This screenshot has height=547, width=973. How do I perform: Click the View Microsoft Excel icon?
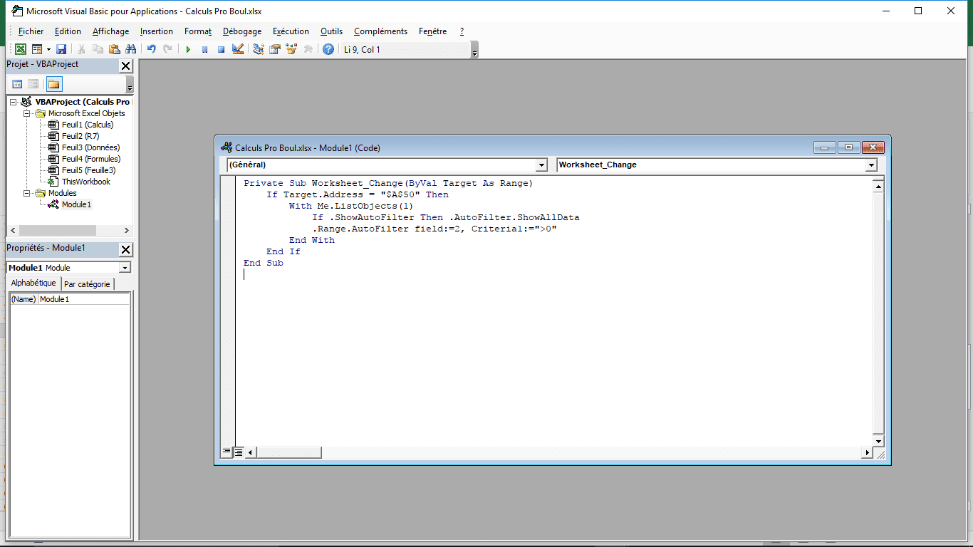21,49
